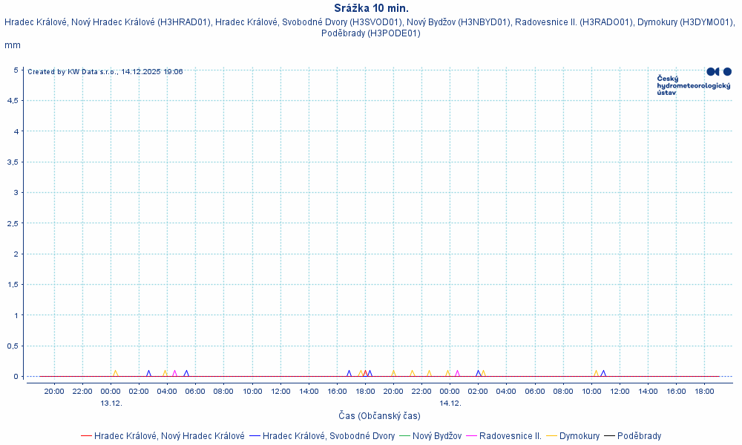Click the 14.12. date label on time axis

(450, 403)
